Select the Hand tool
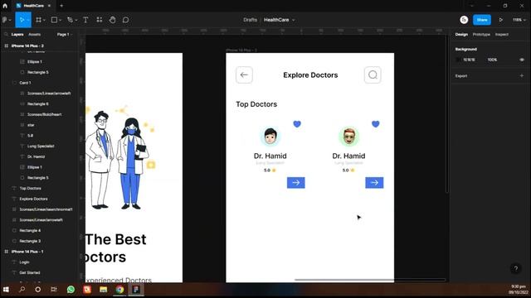This screenshot has height=298, width=531. 113,20
